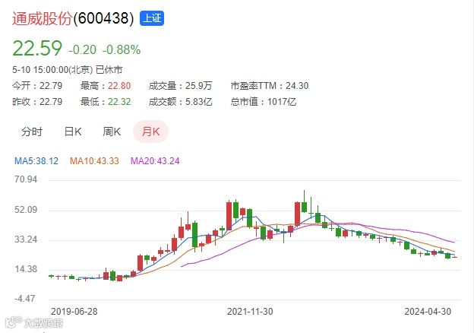The image size is (474, 333).
Task: Click the 今开 value 22.79
Action: click(51, 86)
